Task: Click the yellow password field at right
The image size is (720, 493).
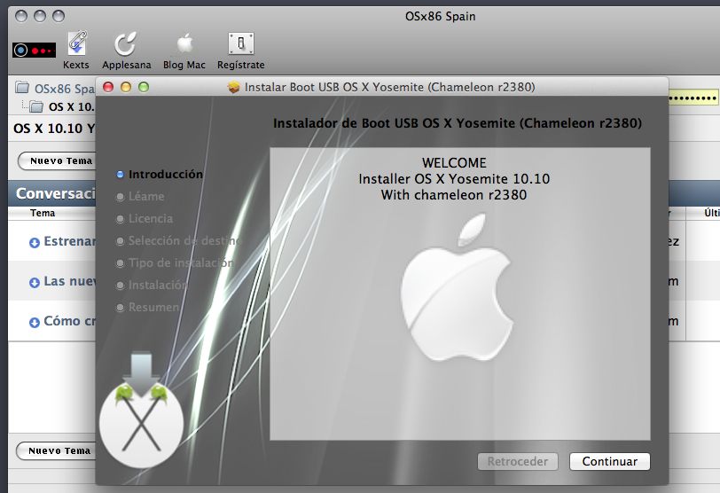Action: [693, 98]
